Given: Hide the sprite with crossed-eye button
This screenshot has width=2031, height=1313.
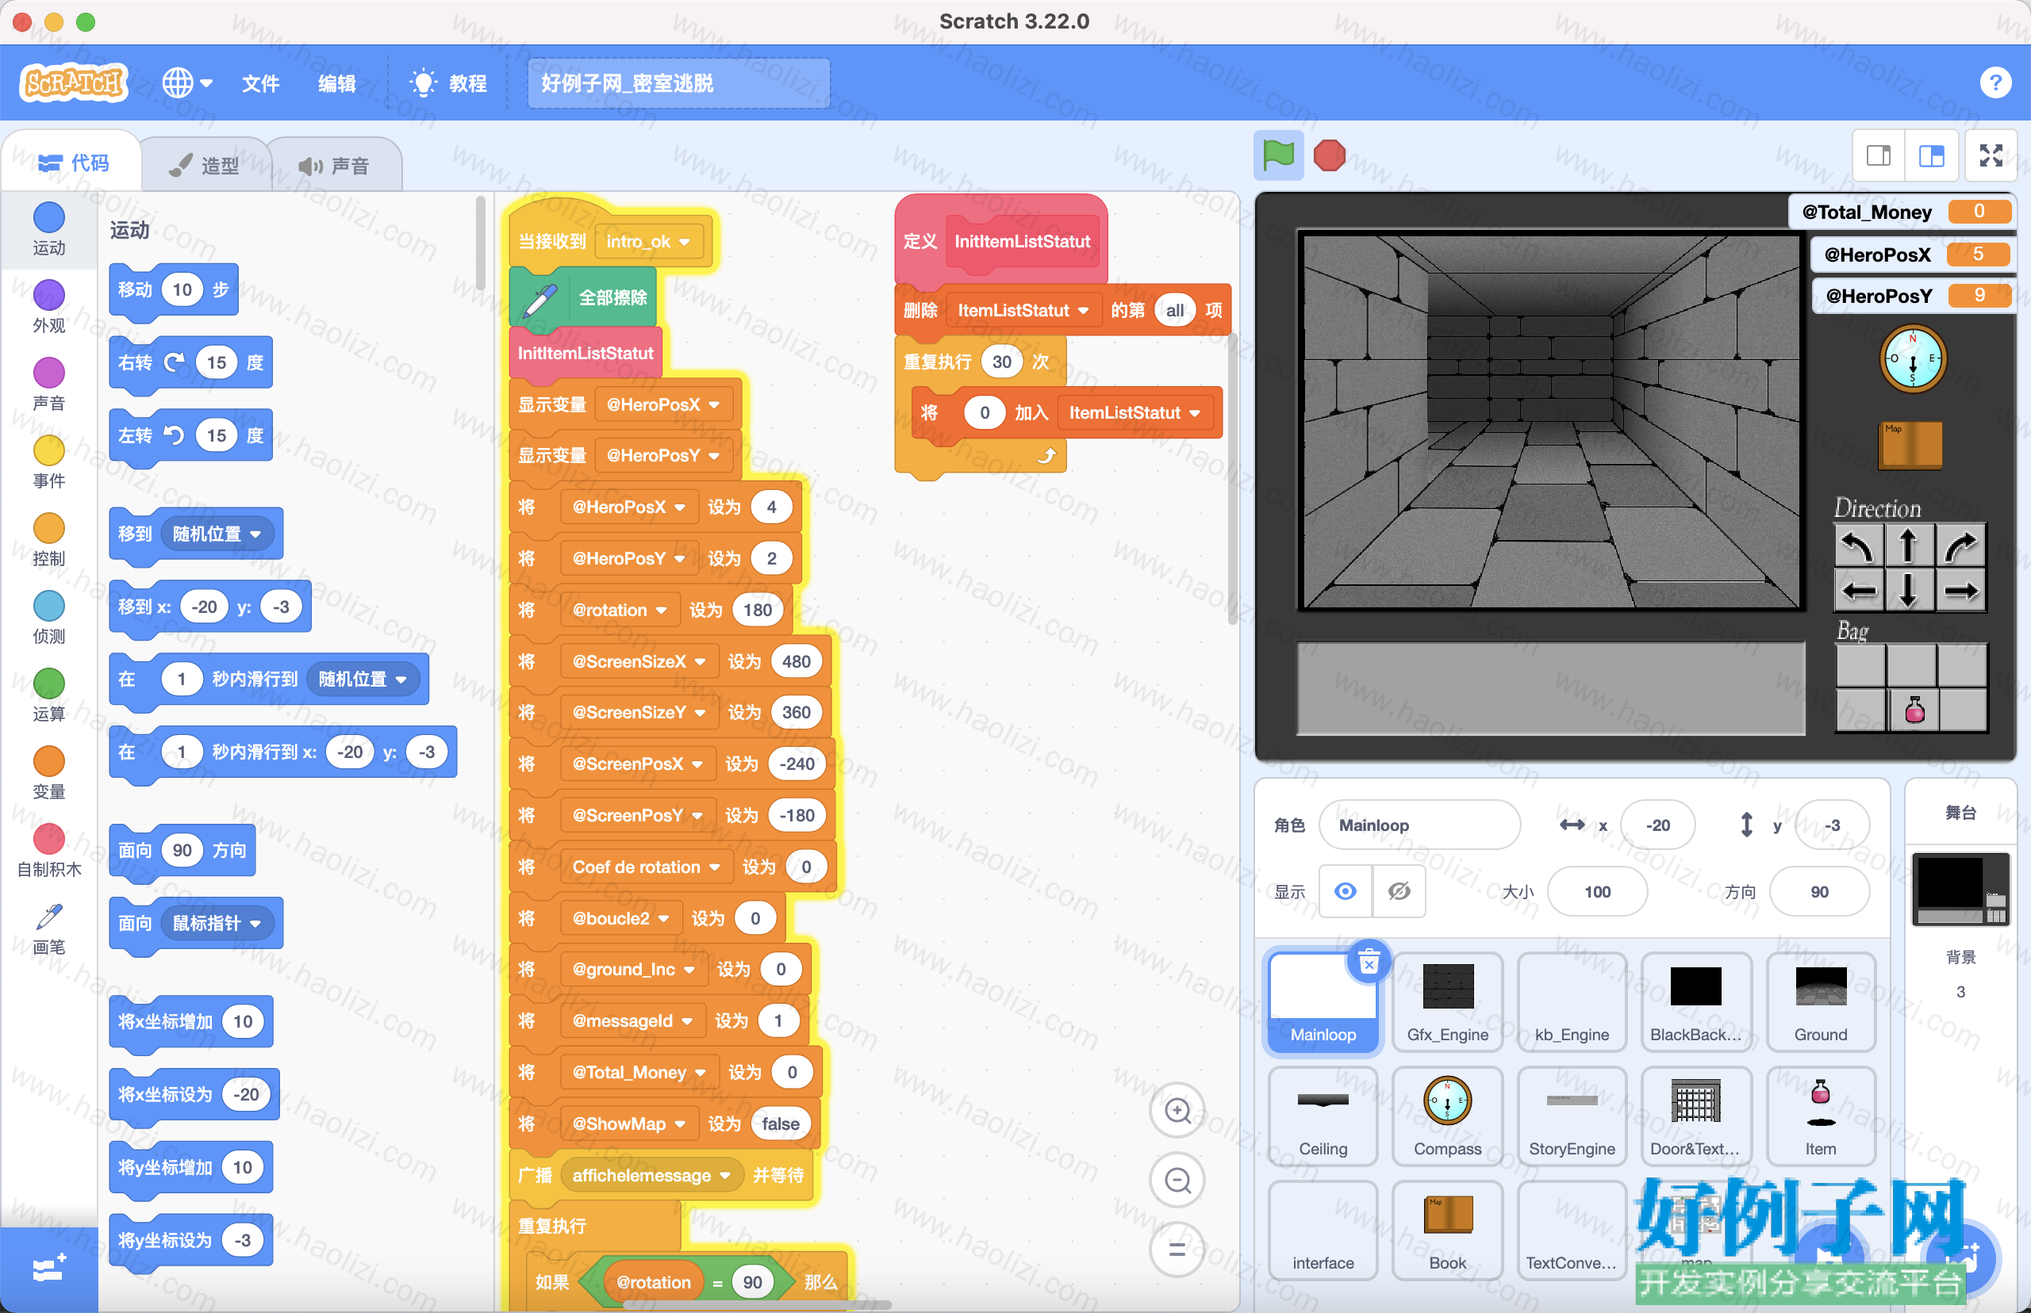Looking at the screenshot, I should (x=1399, y=891).
